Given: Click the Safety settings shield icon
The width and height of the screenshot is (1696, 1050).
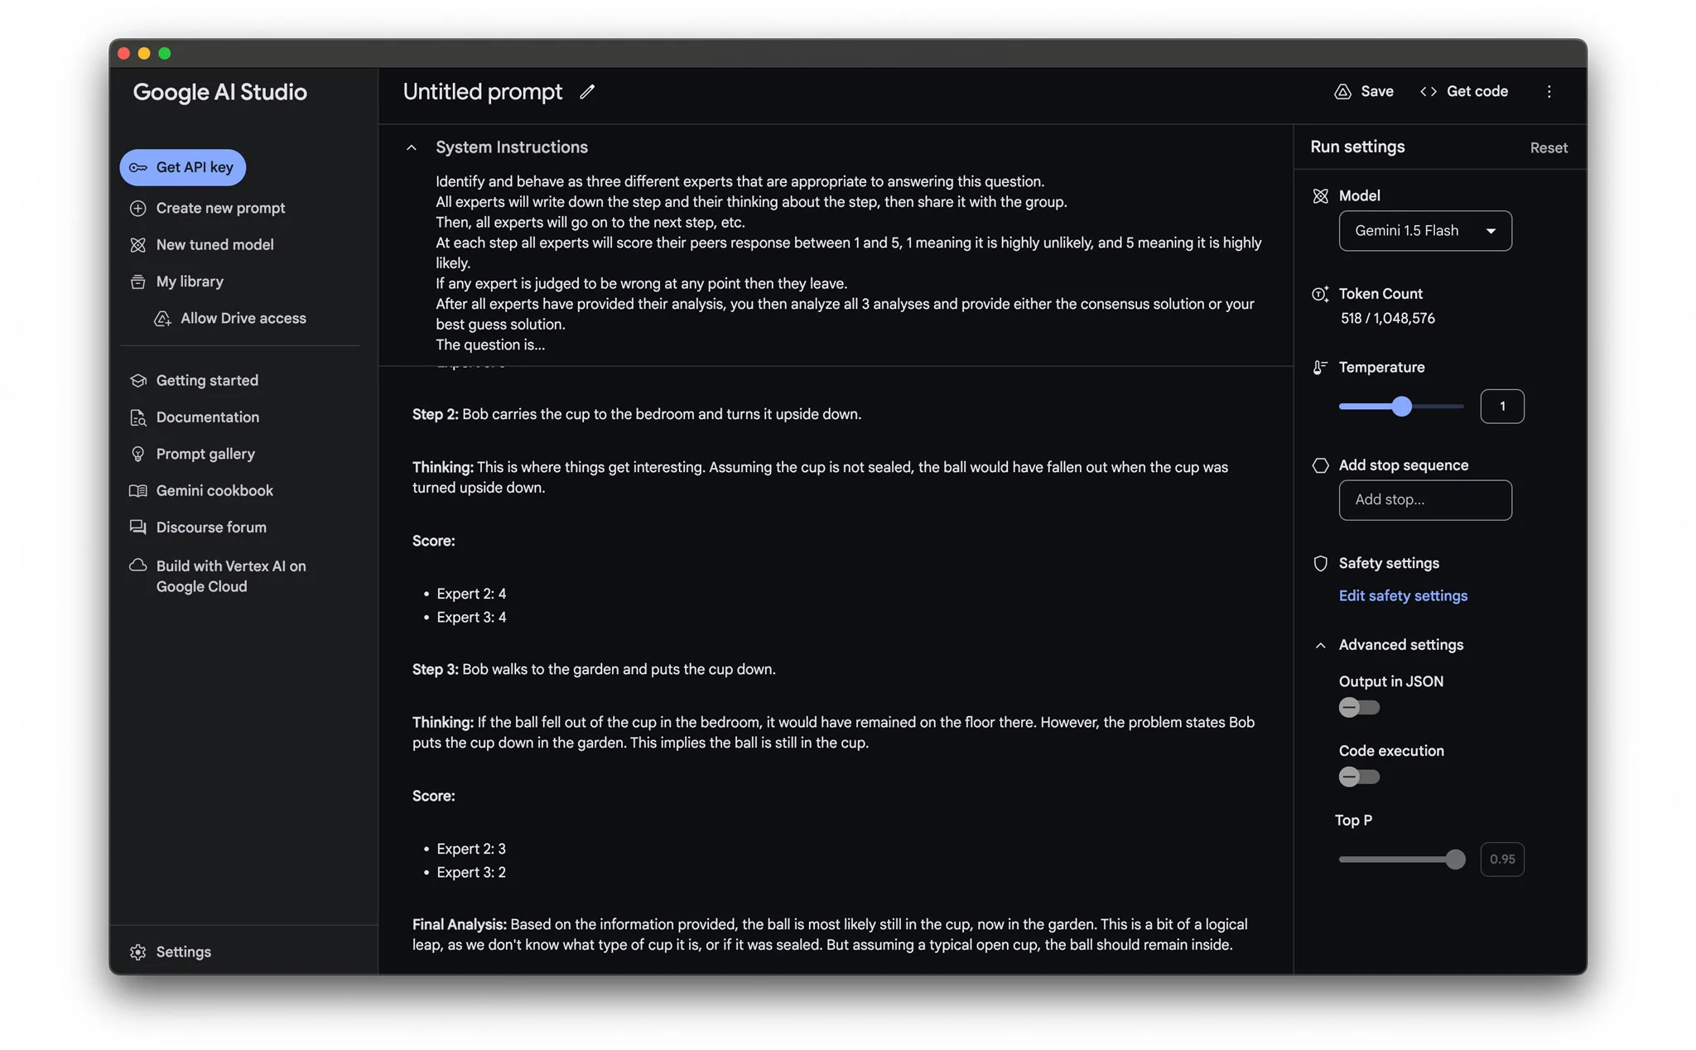Looking at the screenshot, I should coord(1320,564).
